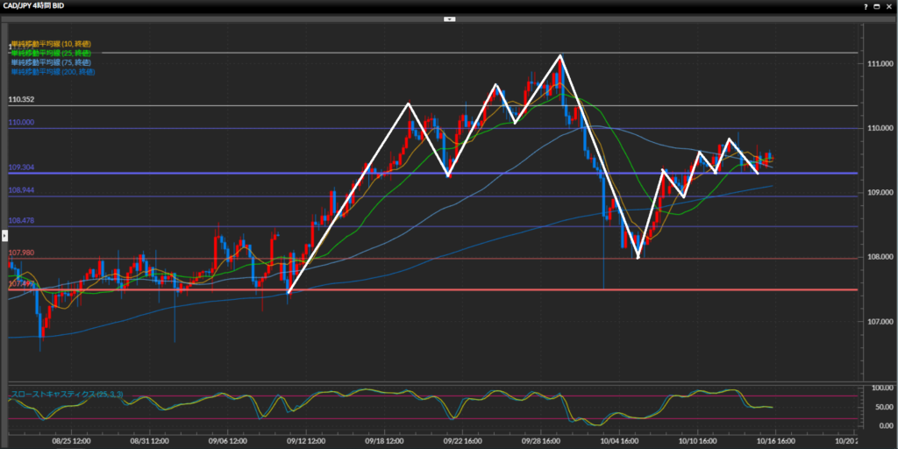Select the 75-period simple moving average label
Image resolution: width=898 pixels, height=449 pixels.
[51, 62]
